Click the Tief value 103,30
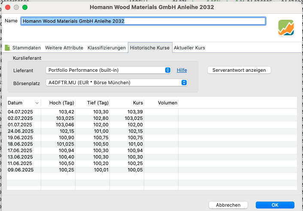 [101, 112]
